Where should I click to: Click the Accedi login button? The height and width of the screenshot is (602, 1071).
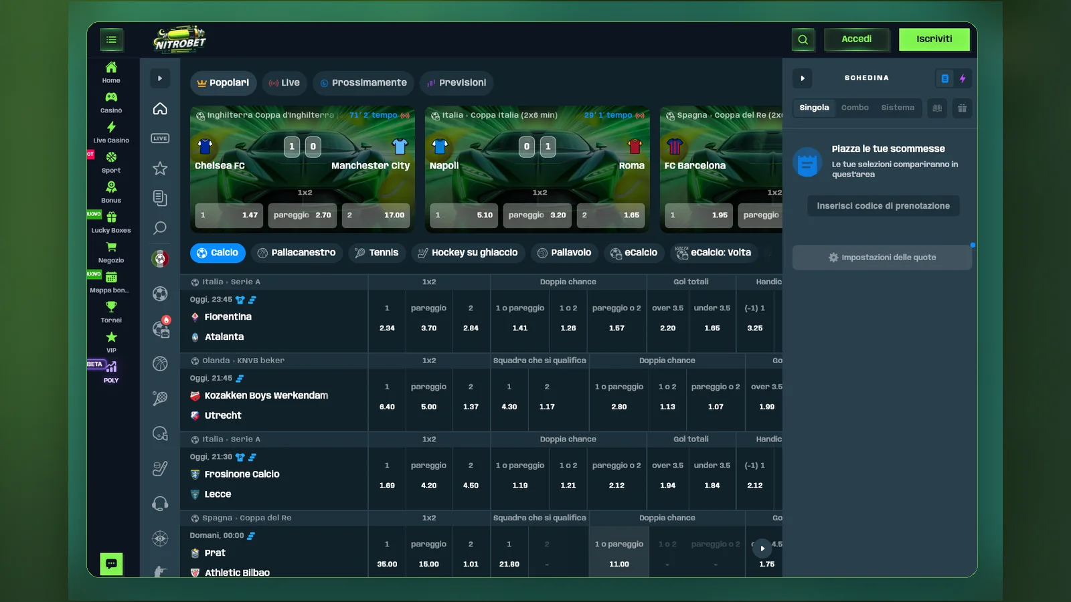[x=857, y=39]
